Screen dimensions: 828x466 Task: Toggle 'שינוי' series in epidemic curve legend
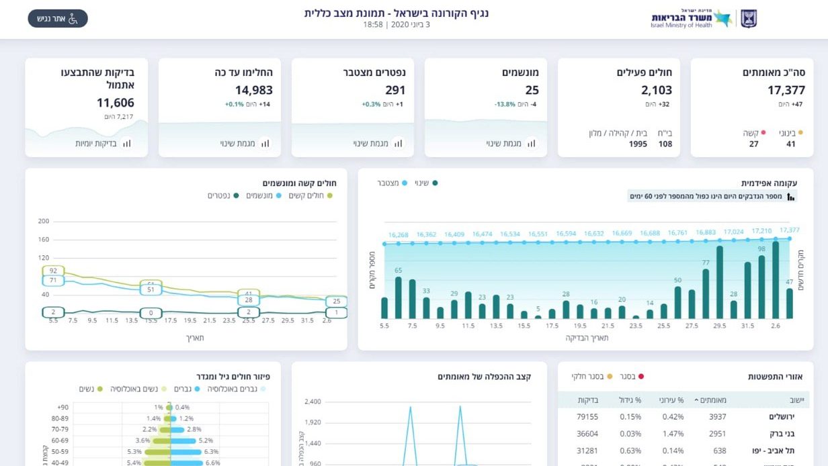click(x=426, y=183)
